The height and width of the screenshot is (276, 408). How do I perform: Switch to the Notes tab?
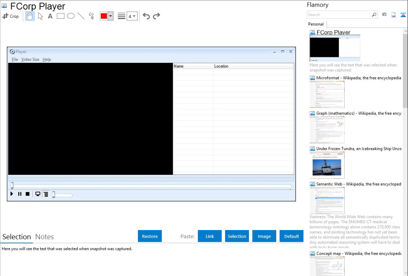click(x=45, y=237)
